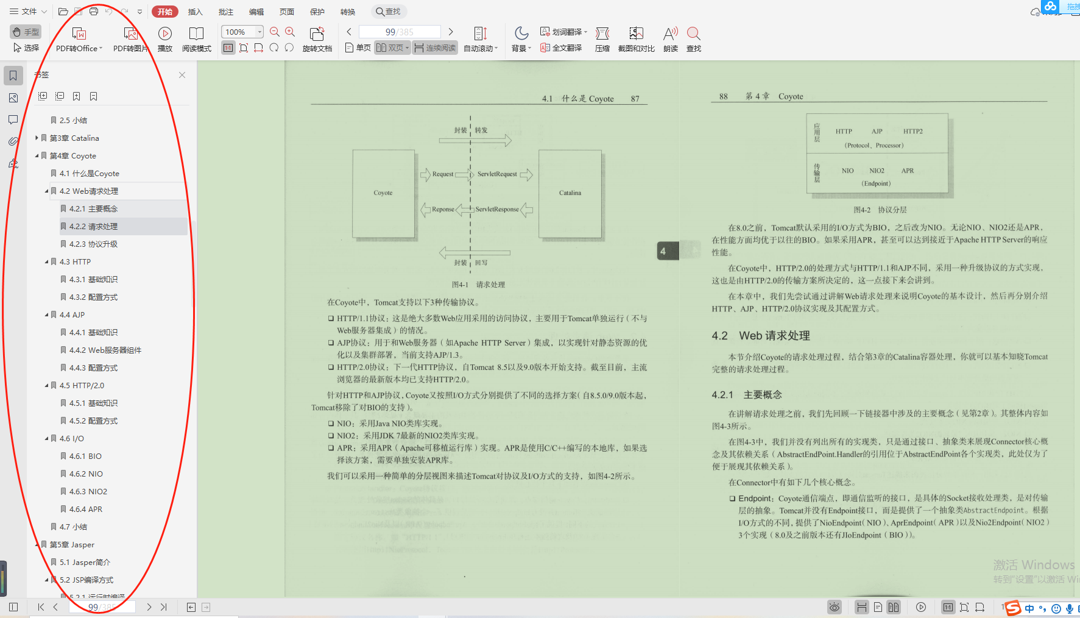Open quick access customize dropdown arrow
The image size is (1080, 618).
139,12
